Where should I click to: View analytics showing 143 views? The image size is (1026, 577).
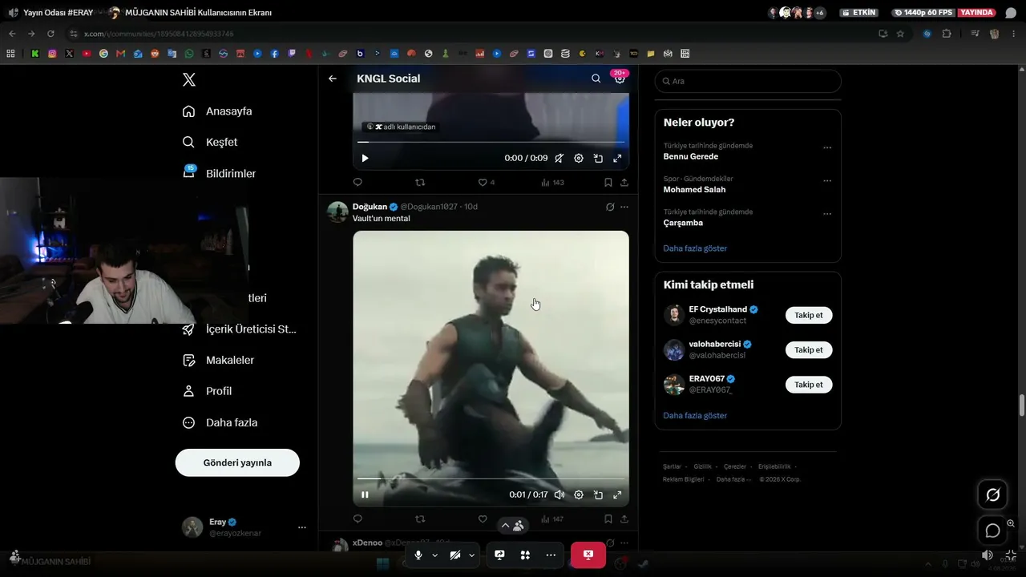(552, 183)
